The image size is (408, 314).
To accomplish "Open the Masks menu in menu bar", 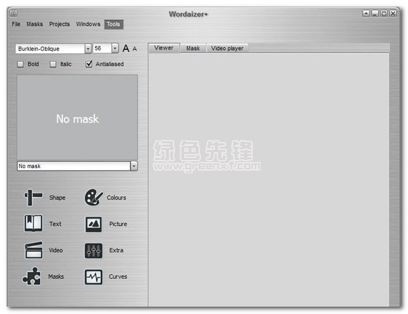I will (x=35, y=24).
